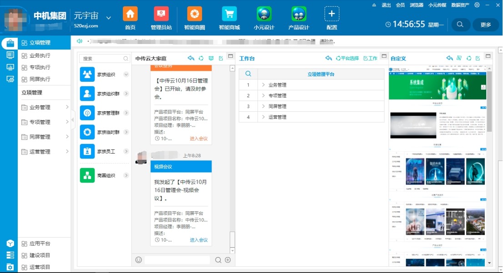503x273 pixels.
Task: Click the 家族组织 blue group icon
Action: 87,74
